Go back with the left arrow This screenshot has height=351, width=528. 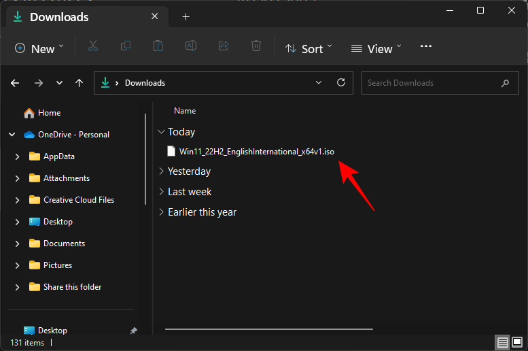coord(15,83)
